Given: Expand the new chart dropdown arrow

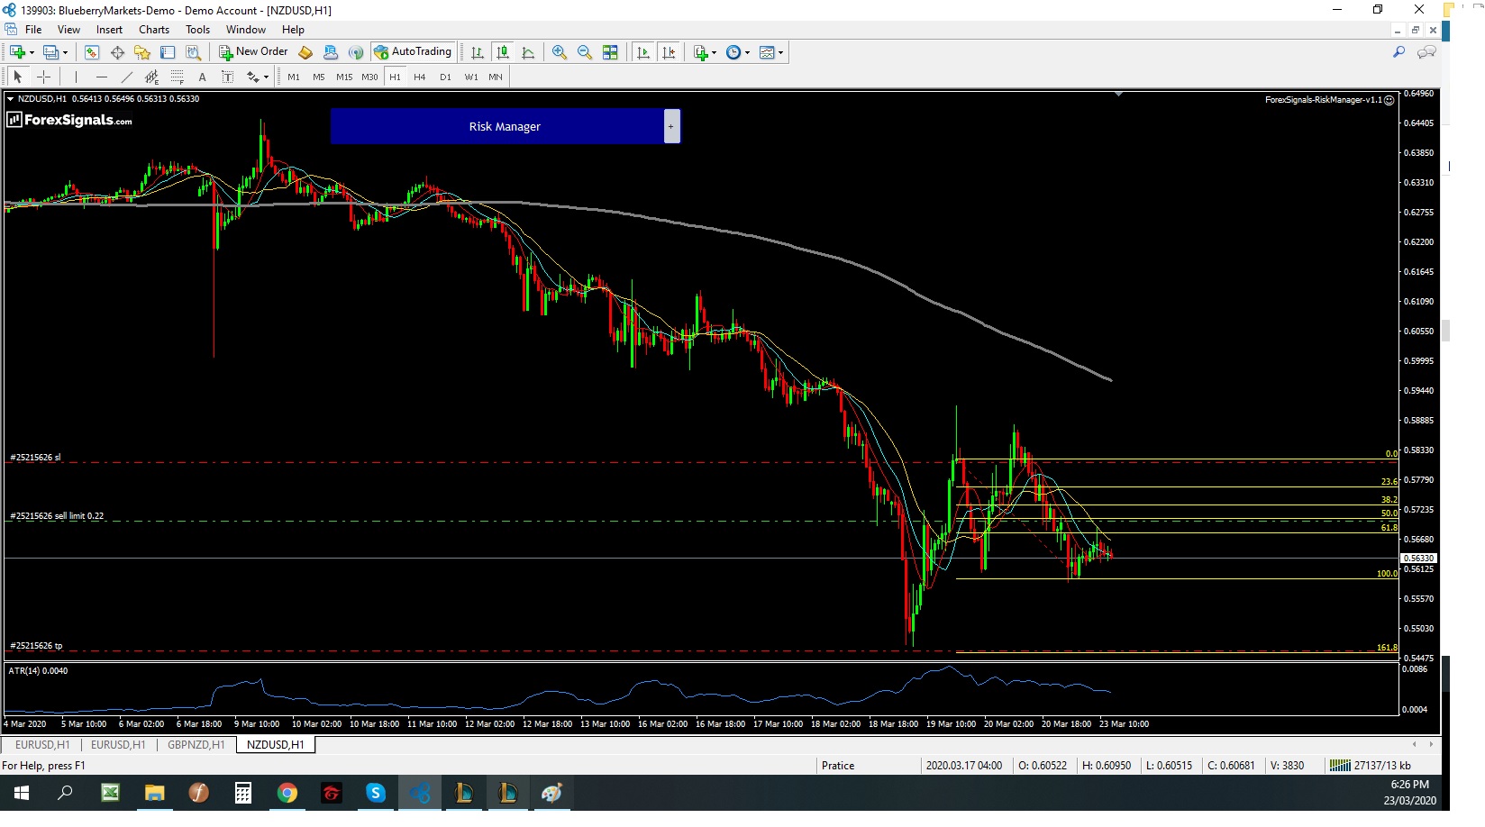Looking at the screenshot, I should [32, 52].
